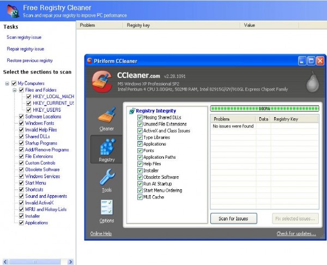Click the Scan for Issues button
The height and width of the screenshot is (265, 327).
click(234, 219)
